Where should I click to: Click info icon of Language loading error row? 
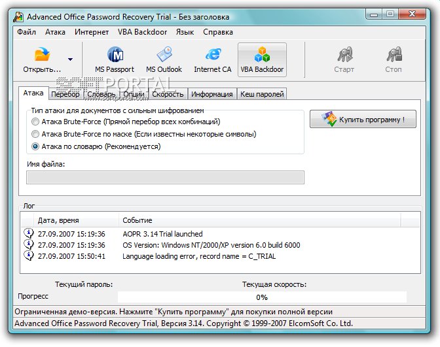(29, 256)
